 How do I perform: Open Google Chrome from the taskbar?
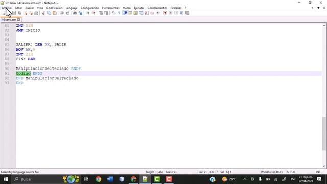click(98, 179)
